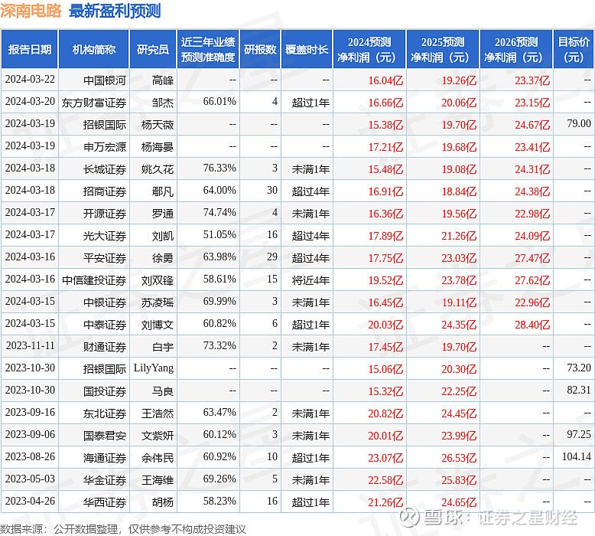Image resolution: width=595 pixels, height=536 pixels.
Task: Click the 数据来源 disclaimer text
Action: click(123, 529)
